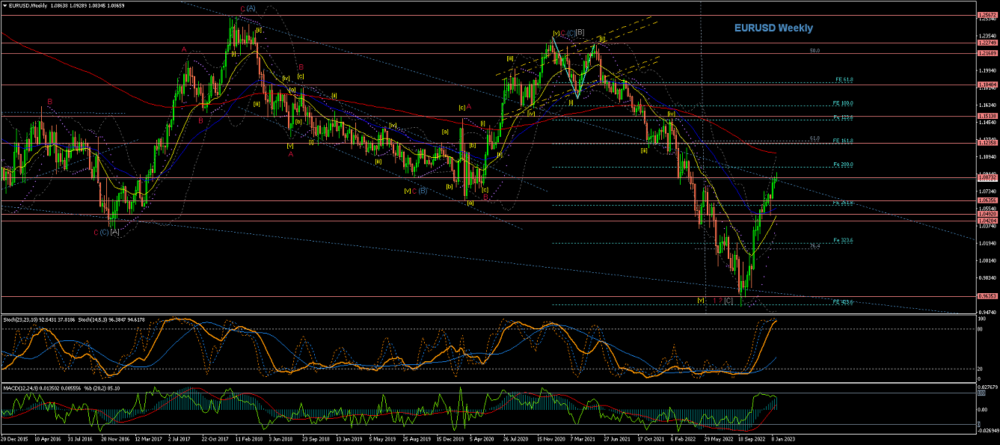Image resolution: width=1000 pixels, height=445 pixels.
Task: Select the FE 161.8 Fibonacci level label
Action: coord(843,141)
